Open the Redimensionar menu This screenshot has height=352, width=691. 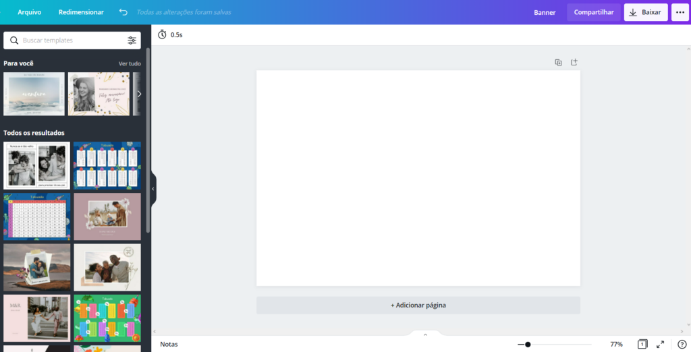point(81,12)
